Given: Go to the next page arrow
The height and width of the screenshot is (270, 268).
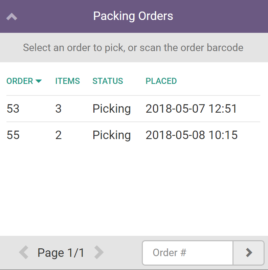Looking at the screenshot, I should tap(99, 252).
